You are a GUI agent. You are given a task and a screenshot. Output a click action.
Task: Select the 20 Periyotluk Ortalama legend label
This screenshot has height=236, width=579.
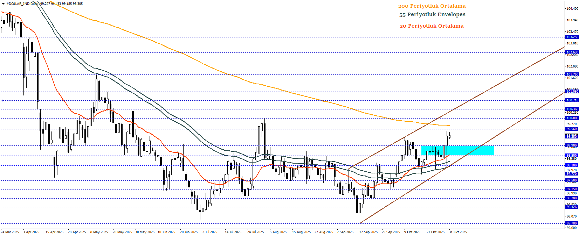pos(431,26)
